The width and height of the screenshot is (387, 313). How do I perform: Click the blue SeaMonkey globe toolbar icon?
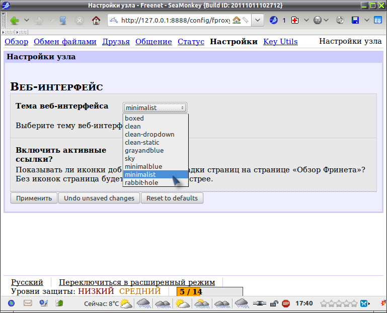(273, 20)
